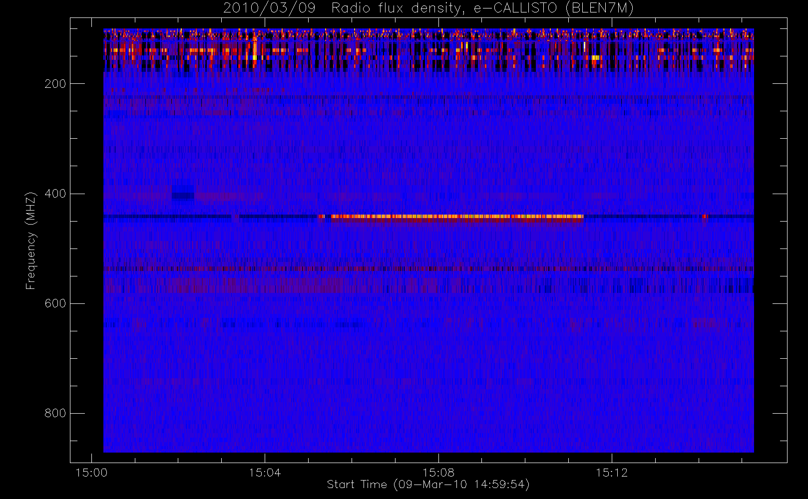Click the 400 MHz frequency tick label

pyautogui.click(x=55, y=194)
